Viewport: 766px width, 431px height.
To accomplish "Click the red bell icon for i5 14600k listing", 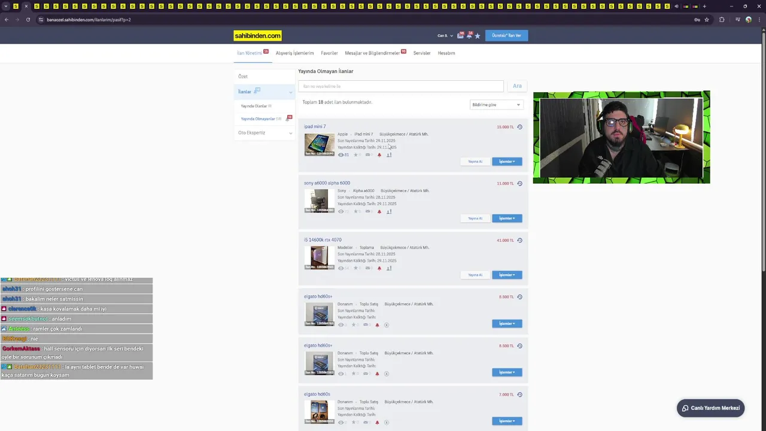I will pyautogui.click(x=379, y=268).
